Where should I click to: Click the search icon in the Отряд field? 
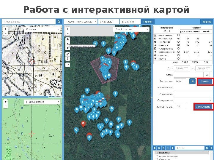tap(207, 75)
